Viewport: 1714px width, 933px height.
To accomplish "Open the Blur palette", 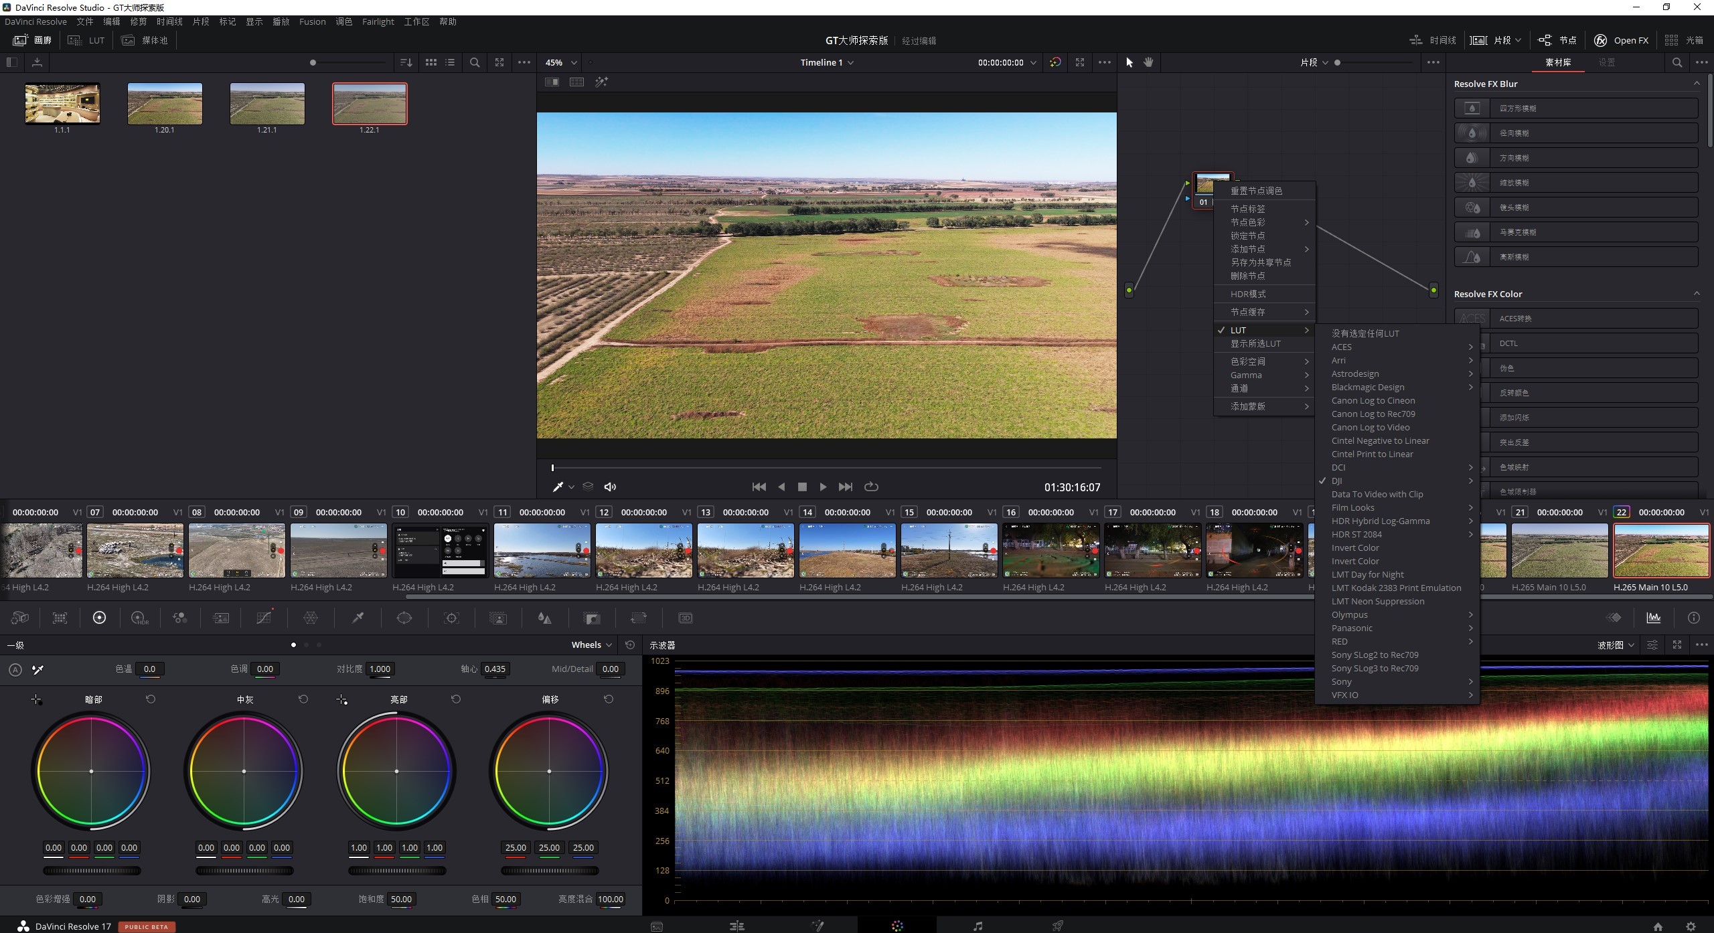I will [545, 618].
